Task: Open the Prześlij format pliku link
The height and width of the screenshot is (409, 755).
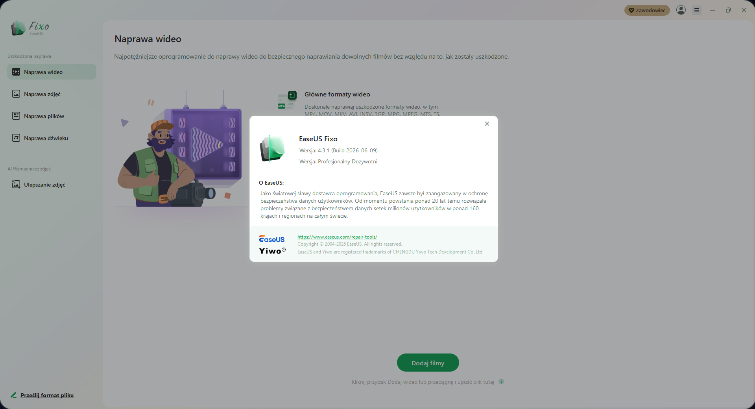Action: [x=47, y=395]
